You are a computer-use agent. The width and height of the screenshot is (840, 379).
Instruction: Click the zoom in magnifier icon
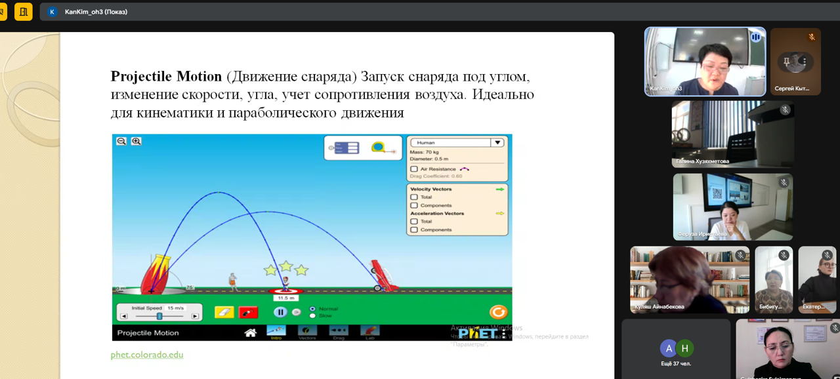(136, 141)
